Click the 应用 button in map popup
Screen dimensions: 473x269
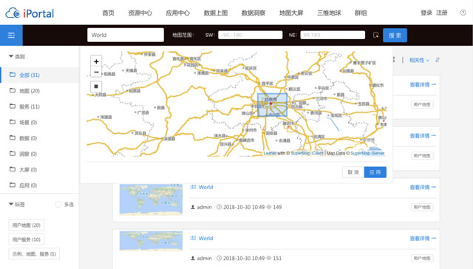click(375, 172)
